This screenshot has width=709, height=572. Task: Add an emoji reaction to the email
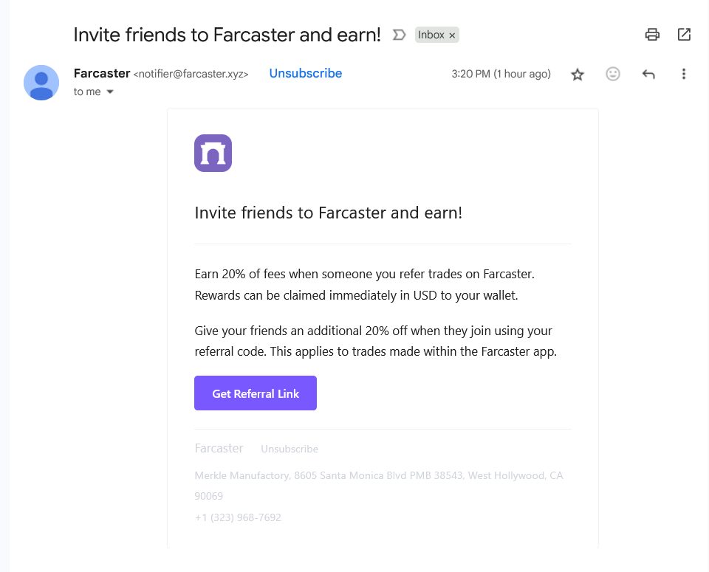(x=613, y=74)
